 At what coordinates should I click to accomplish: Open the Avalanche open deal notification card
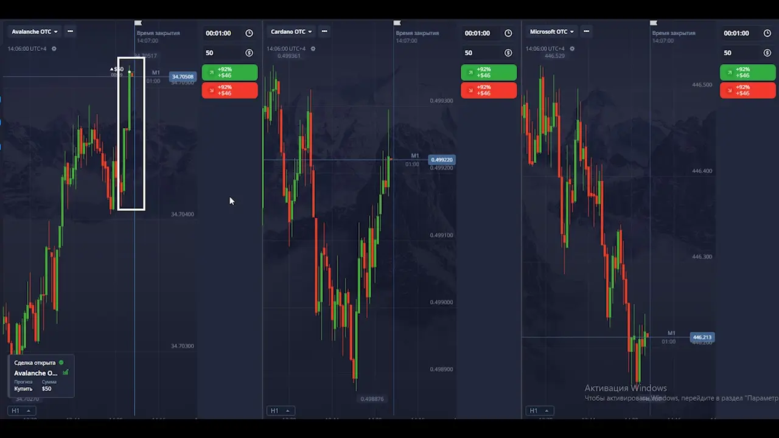(x=41, y=376)
